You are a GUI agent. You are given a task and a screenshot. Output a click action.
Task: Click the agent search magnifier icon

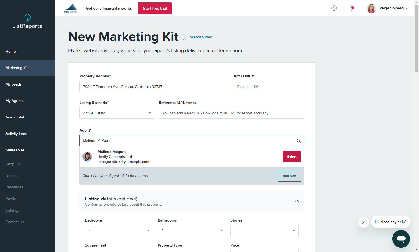pyautogui.click(x=298, y=141)
